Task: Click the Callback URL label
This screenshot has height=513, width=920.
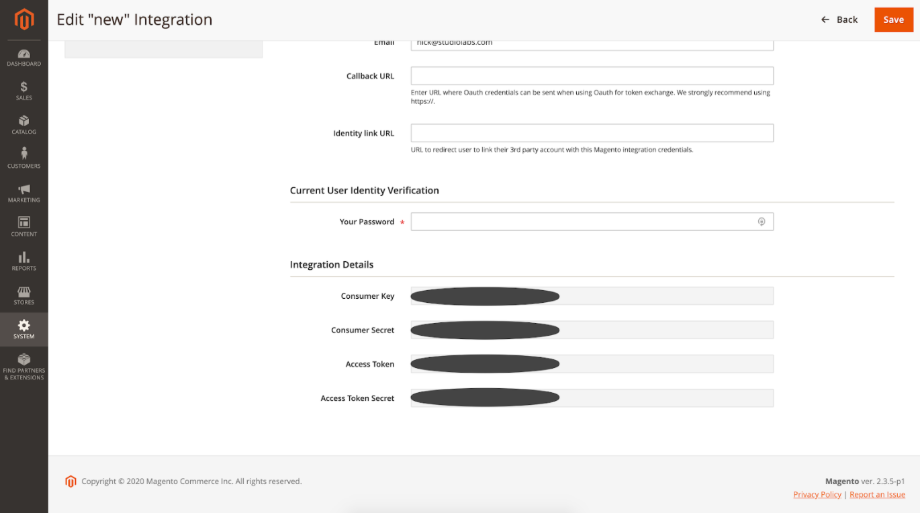Action: point(370,76)
